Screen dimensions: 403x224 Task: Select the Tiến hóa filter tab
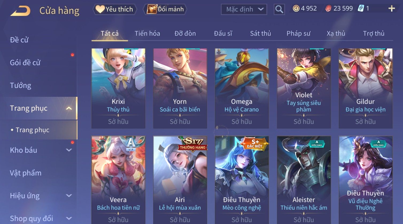pyautogui.click(x=147, y=33)
